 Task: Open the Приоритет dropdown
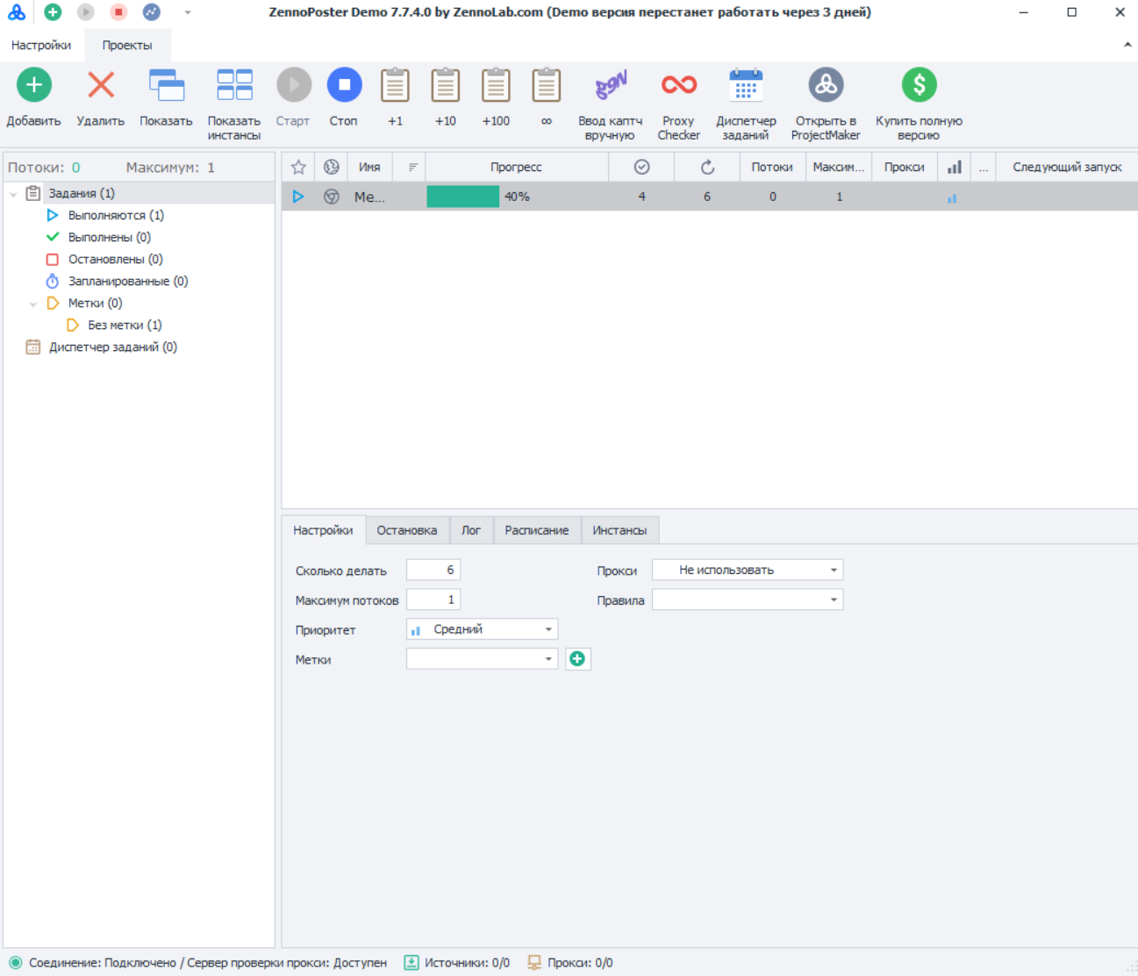pos(482,629)
